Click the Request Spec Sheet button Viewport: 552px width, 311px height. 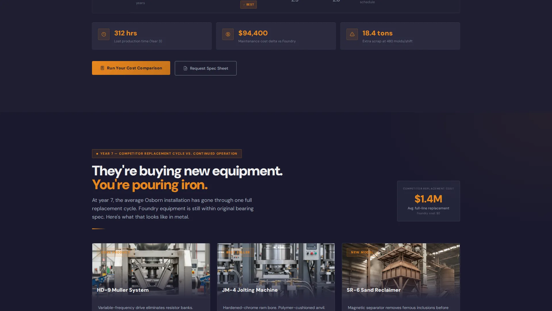click(206, 68)
